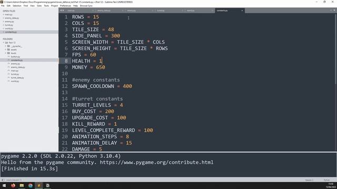The width and height of the screenshot is (337, 189).
Task: Close the world.py editor tab
Action: (x=212, y=10)
